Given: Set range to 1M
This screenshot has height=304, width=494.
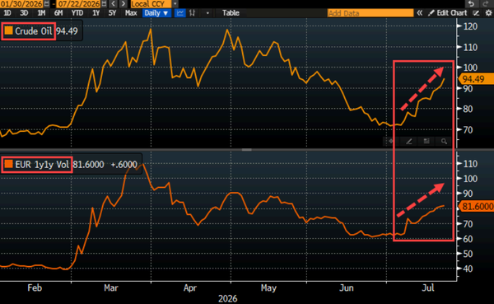Looking at the screenshot, I should [x=41, y=13].
